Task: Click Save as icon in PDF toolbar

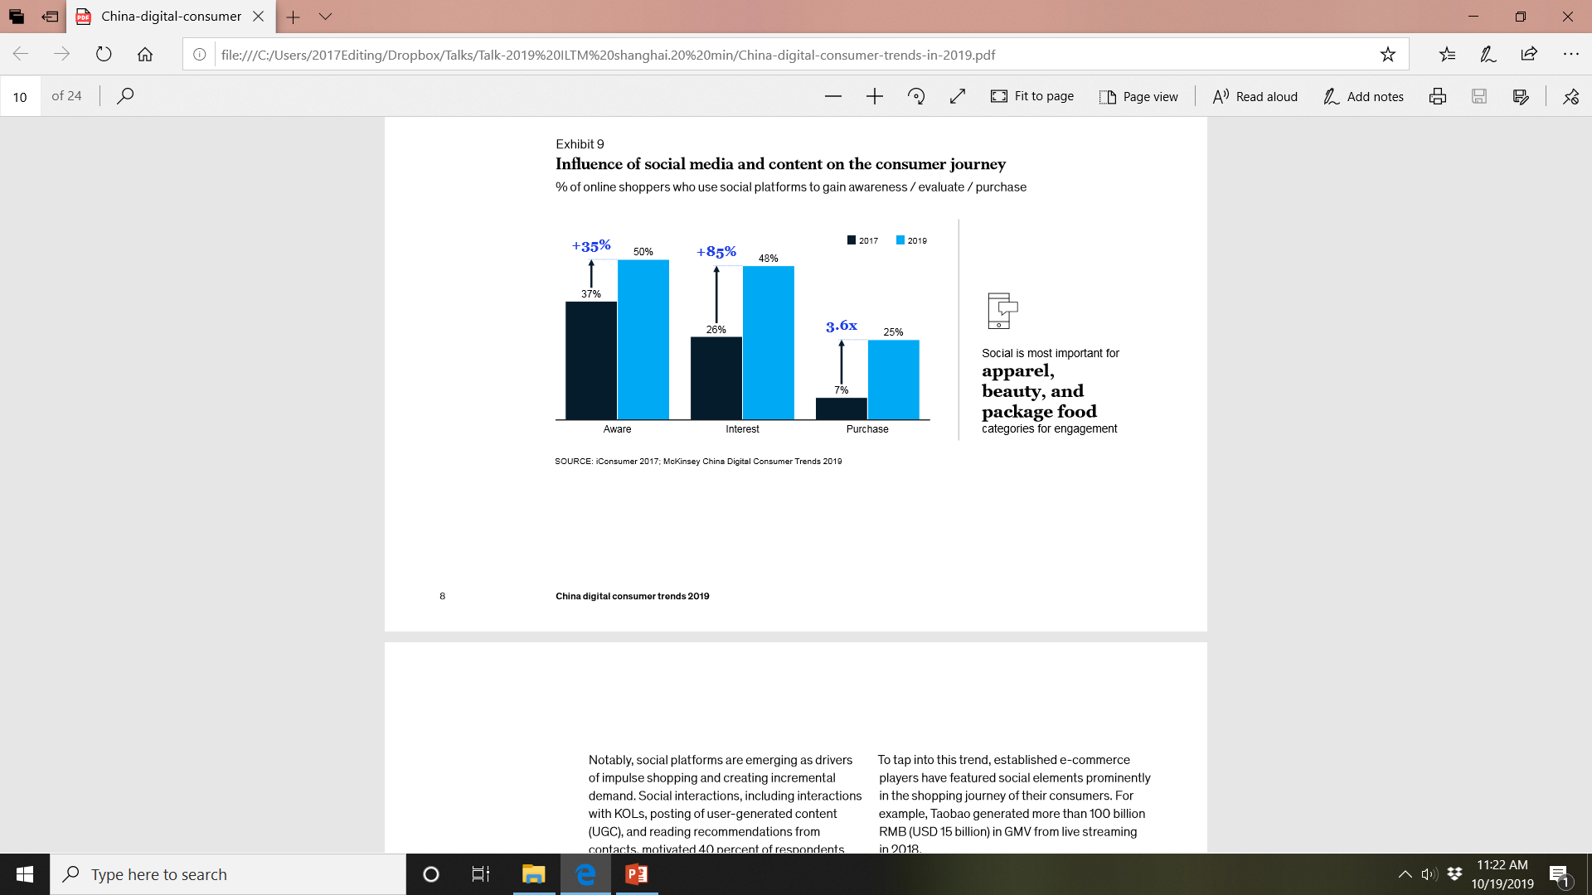Action: (x=1521, y=96)
